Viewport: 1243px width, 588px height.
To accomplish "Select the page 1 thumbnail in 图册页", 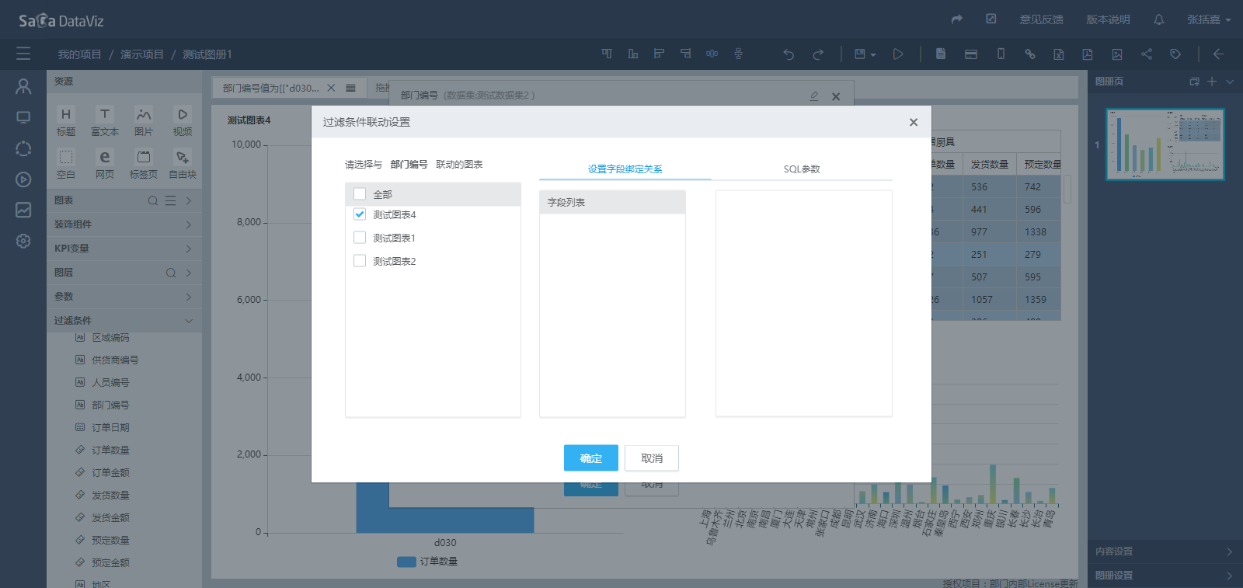I will 1165,144.
